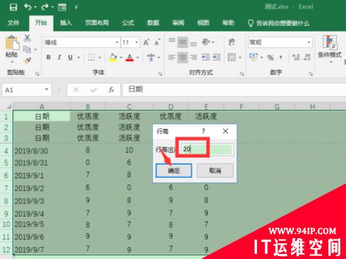
Task: Click the Percent Style icon
Action: pyautogui.click(x=270, y=57)
